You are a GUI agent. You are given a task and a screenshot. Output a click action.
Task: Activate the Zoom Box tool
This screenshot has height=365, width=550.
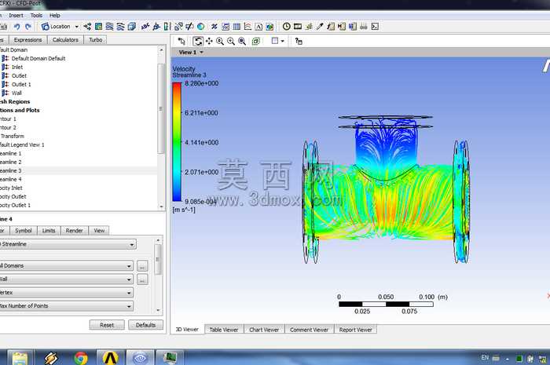pyautogui.click(x=231, y=42)
